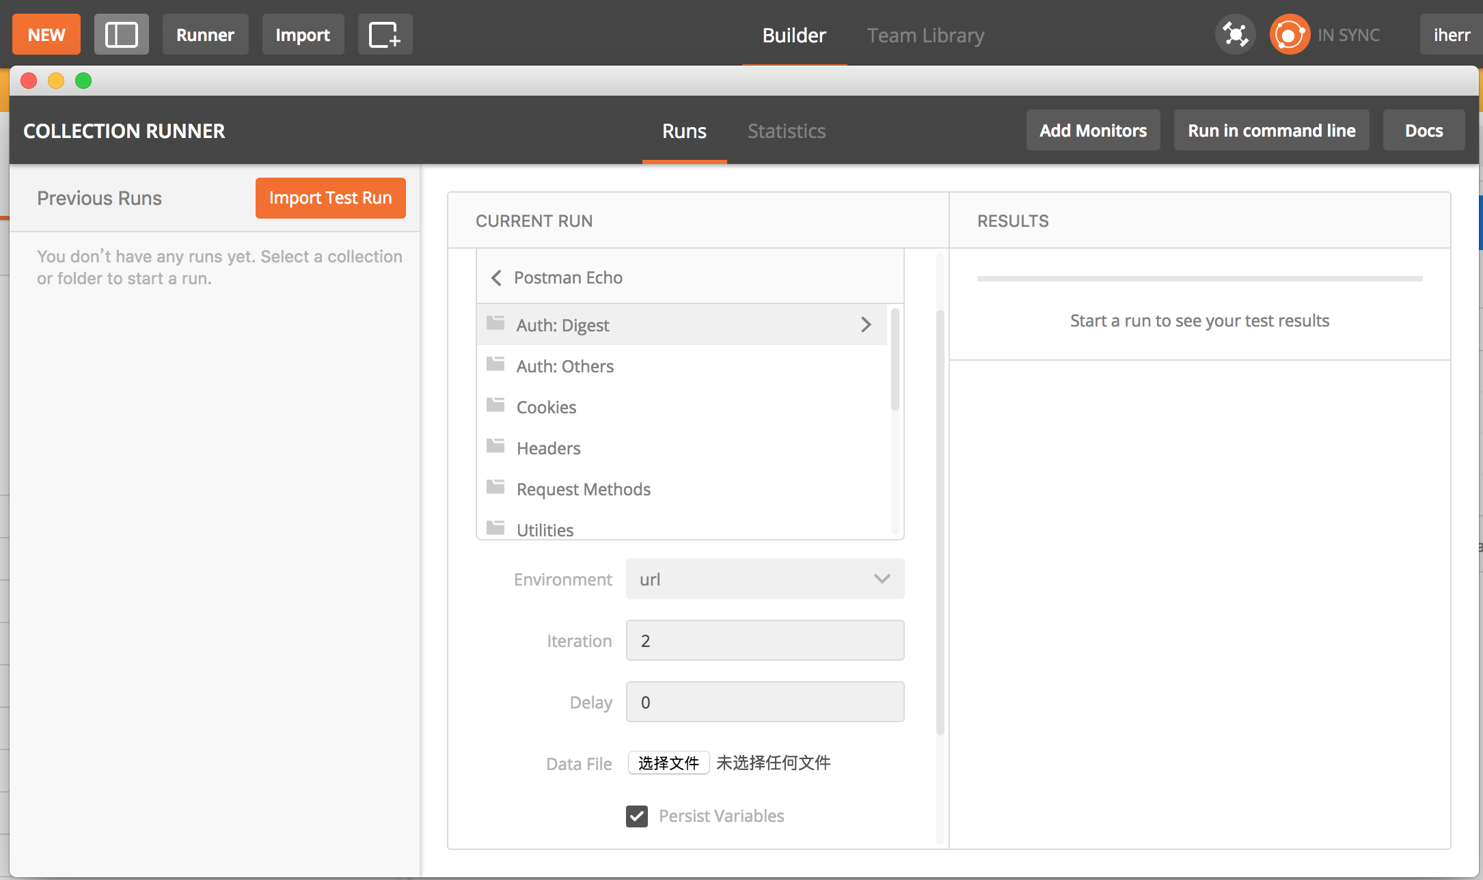This screenshot has width=1483, height=880.
Task: Select the Headers folder
Action: click(x=682, y=448)
